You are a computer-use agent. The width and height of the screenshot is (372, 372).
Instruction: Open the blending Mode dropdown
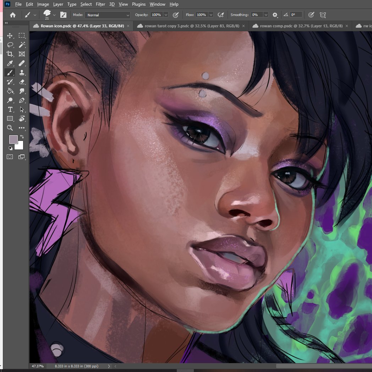108,15
